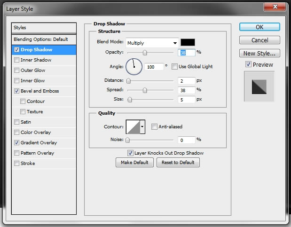Open the Stroke settings row
This screenshot has height=227, width=291.
coord(44,164)
